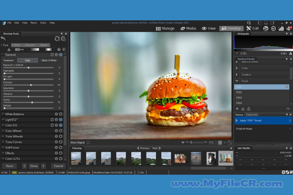Open the develop settings gear icon

(63, 39)
